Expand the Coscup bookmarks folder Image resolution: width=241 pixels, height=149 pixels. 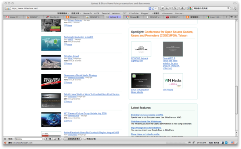point(179,13)
